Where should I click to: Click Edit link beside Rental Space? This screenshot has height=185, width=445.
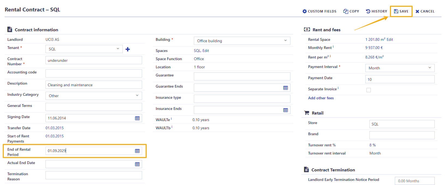[x=390, y=39]
